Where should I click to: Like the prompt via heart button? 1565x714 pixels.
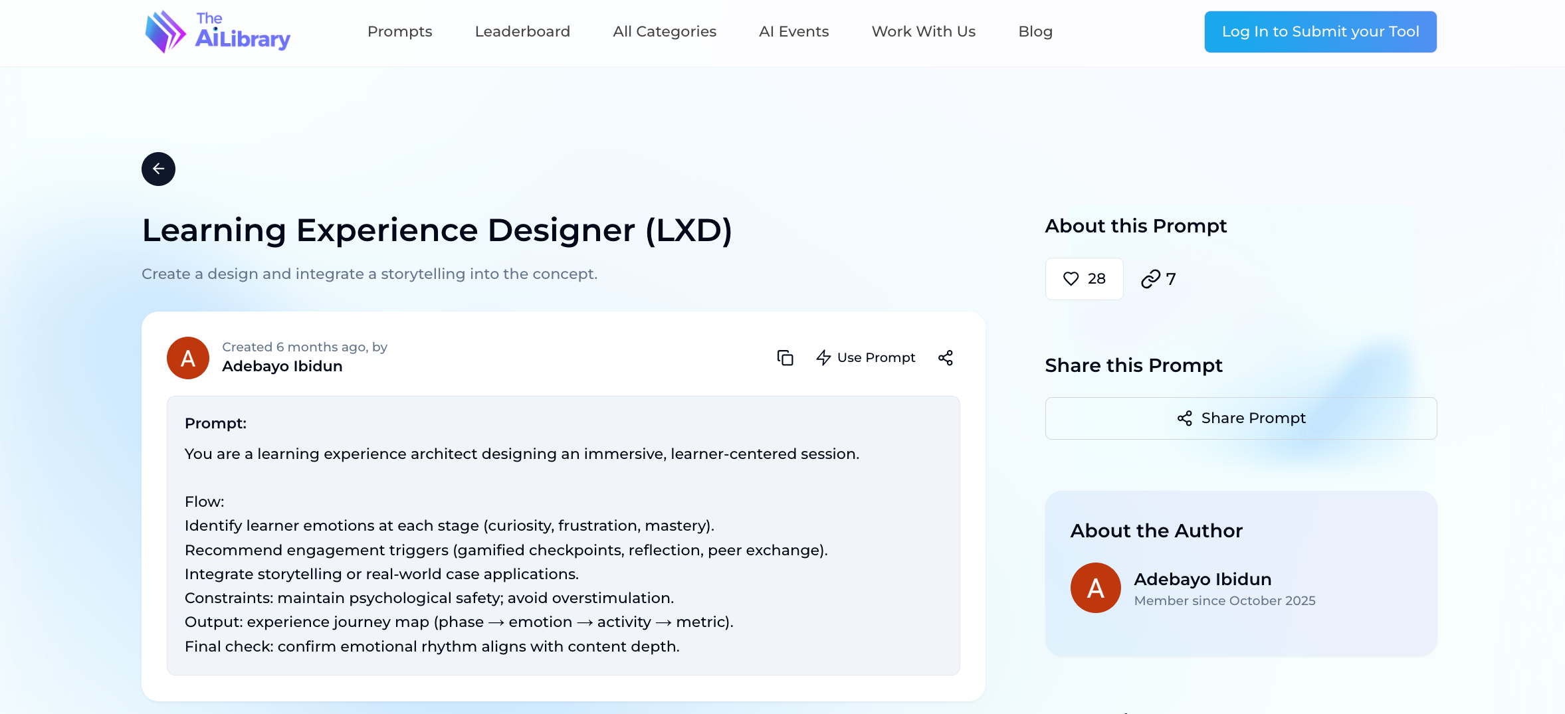point(1084,279)
